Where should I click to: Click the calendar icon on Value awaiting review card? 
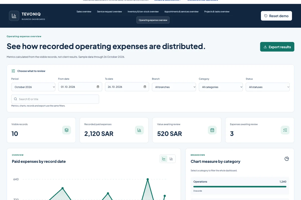click(212, 130)
